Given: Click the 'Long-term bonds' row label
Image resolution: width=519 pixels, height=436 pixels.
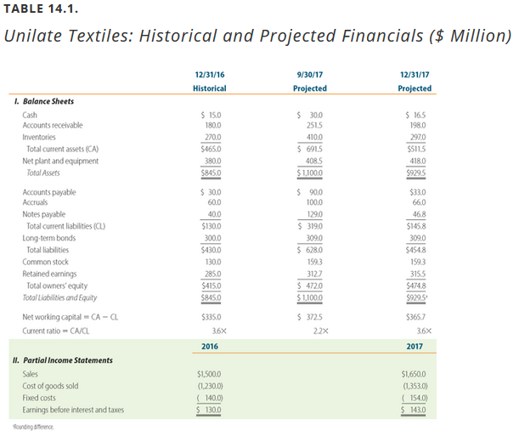Looking at the screenshot, I should point(49,238).
